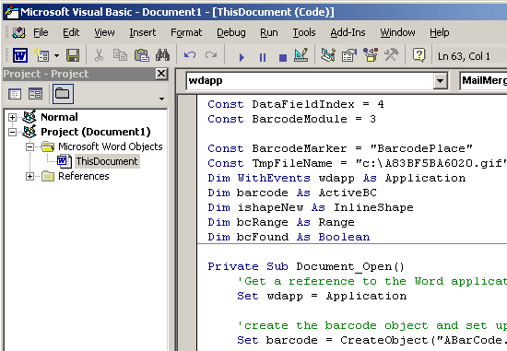Click the Redo arrow icon
507x351 pixels.
click(211, 55)
